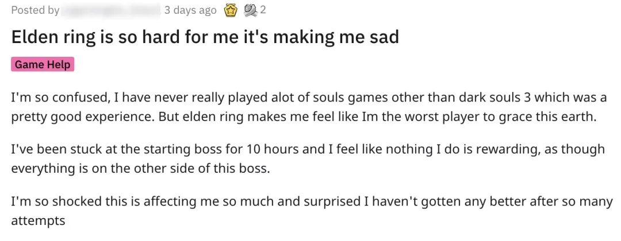621x241 pixels.
Task: Open the "3 days ago" timestamp link
Action: point(190,10)
